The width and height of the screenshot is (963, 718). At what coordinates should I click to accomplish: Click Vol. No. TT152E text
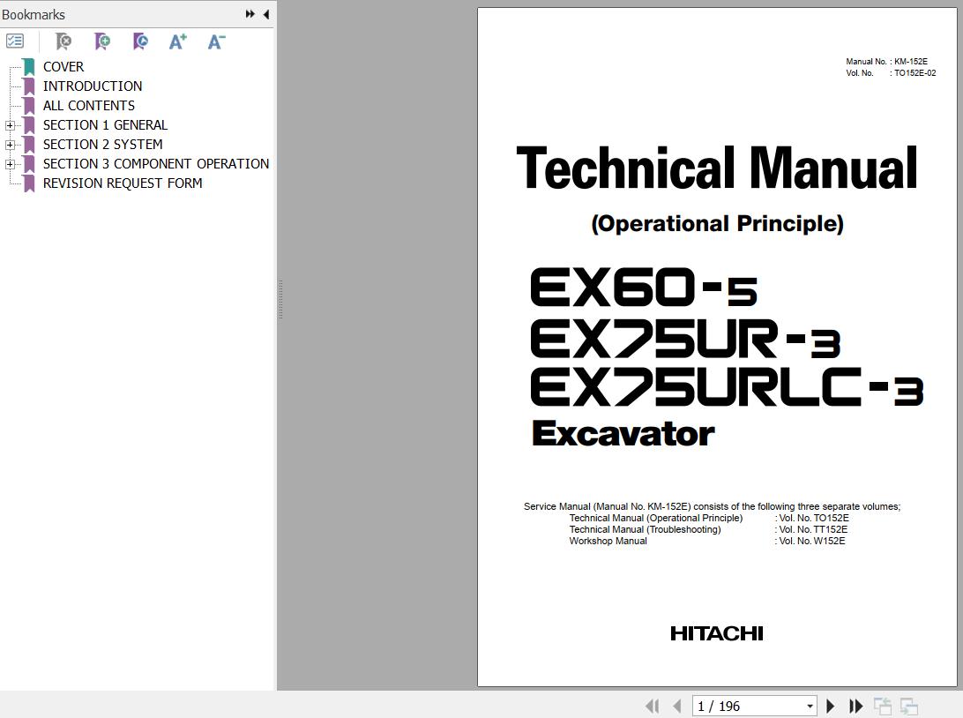click(813, 529)
